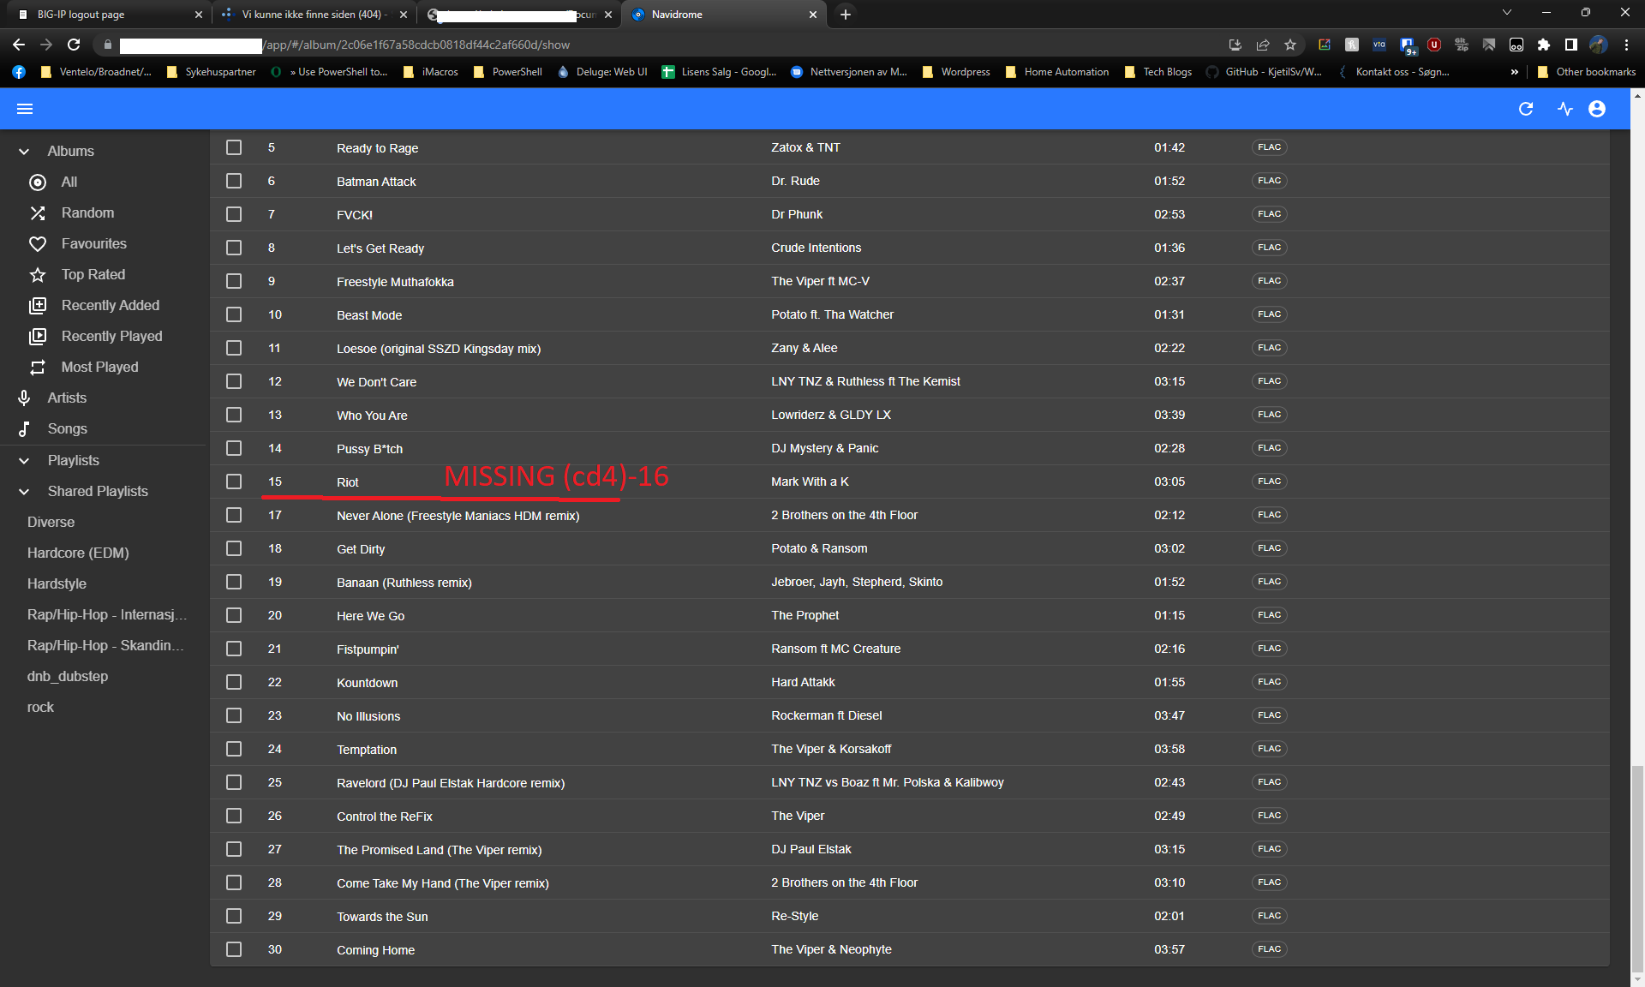Open Recently Played albums menu item
The height and width of the screenshot is (987, 1645).
111,336
